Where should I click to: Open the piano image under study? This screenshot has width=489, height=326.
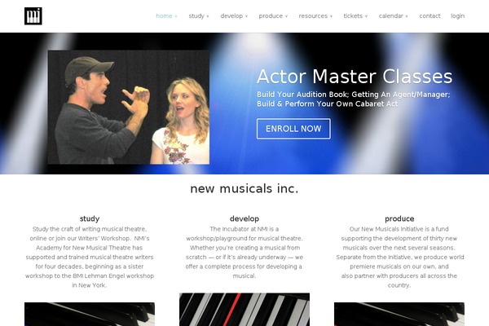90,314
